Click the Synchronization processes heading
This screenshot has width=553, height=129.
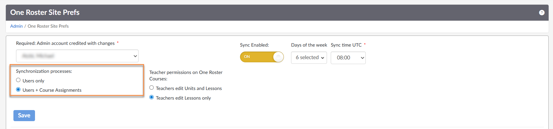click(x=44, y=71)
